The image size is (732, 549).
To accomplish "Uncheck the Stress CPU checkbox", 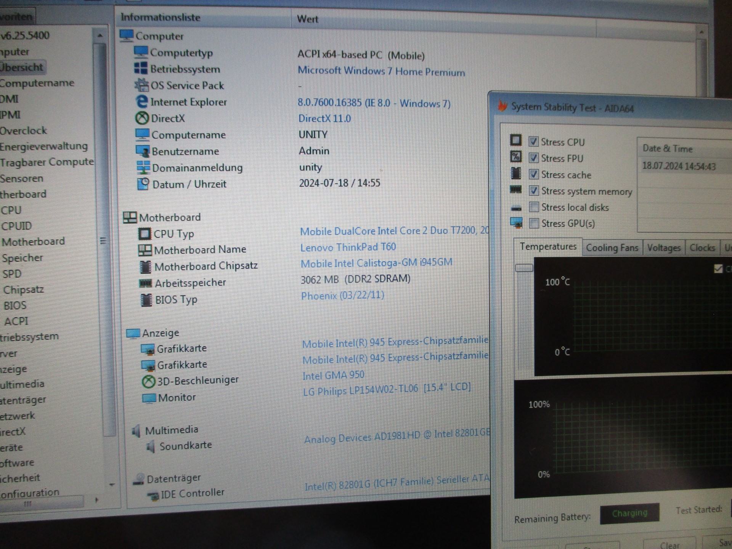I will tap(533, 141).
